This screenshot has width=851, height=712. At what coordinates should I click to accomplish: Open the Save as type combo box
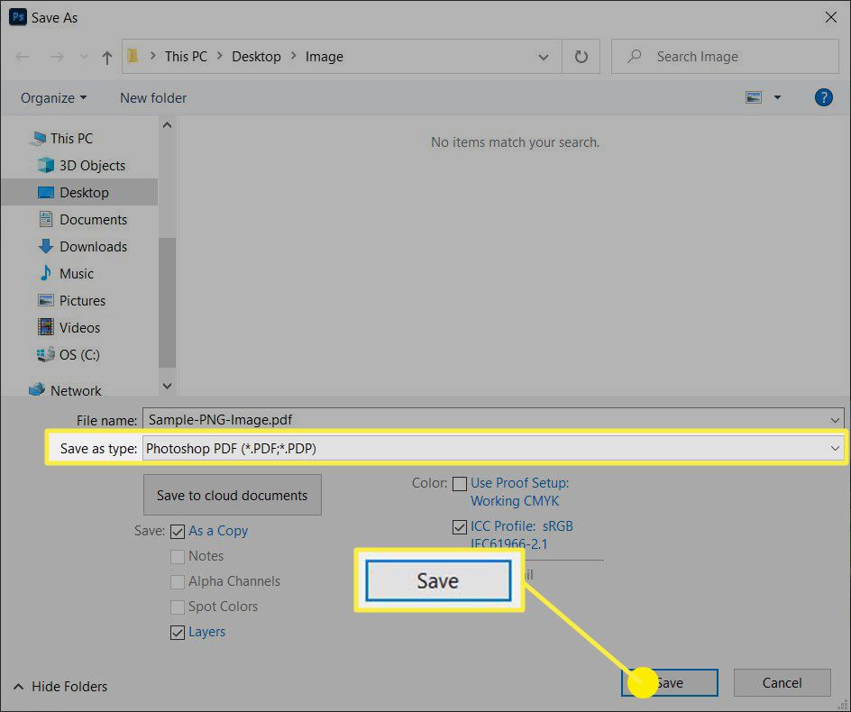(493, 449)
